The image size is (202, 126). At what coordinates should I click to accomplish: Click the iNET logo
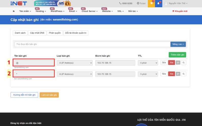19,4
